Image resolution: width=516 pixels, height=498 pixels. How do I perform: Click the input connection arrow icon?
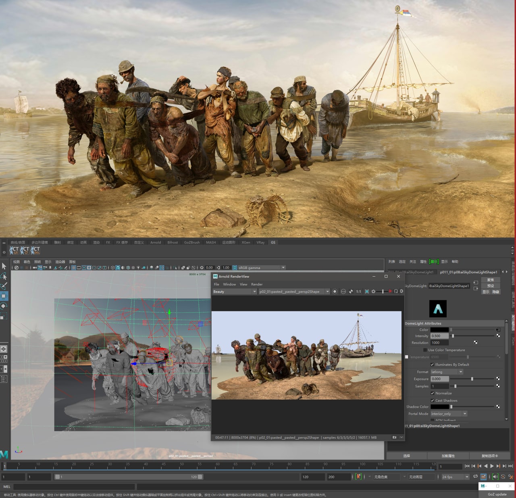click(x=476, y=282)
